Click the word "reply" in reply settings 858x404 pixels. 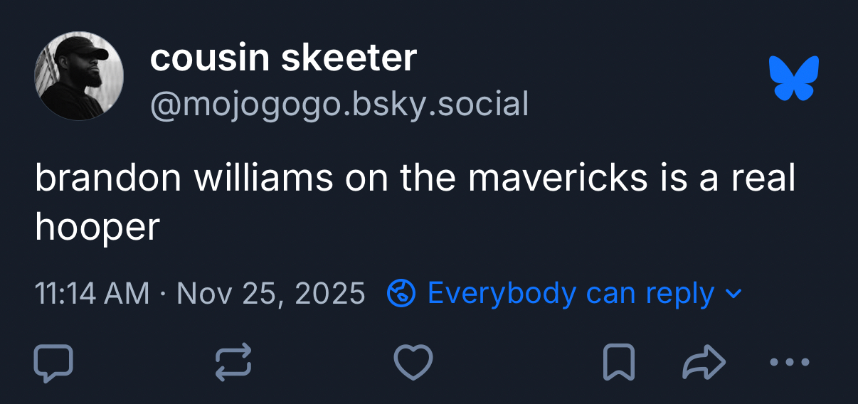click(679, 294)
